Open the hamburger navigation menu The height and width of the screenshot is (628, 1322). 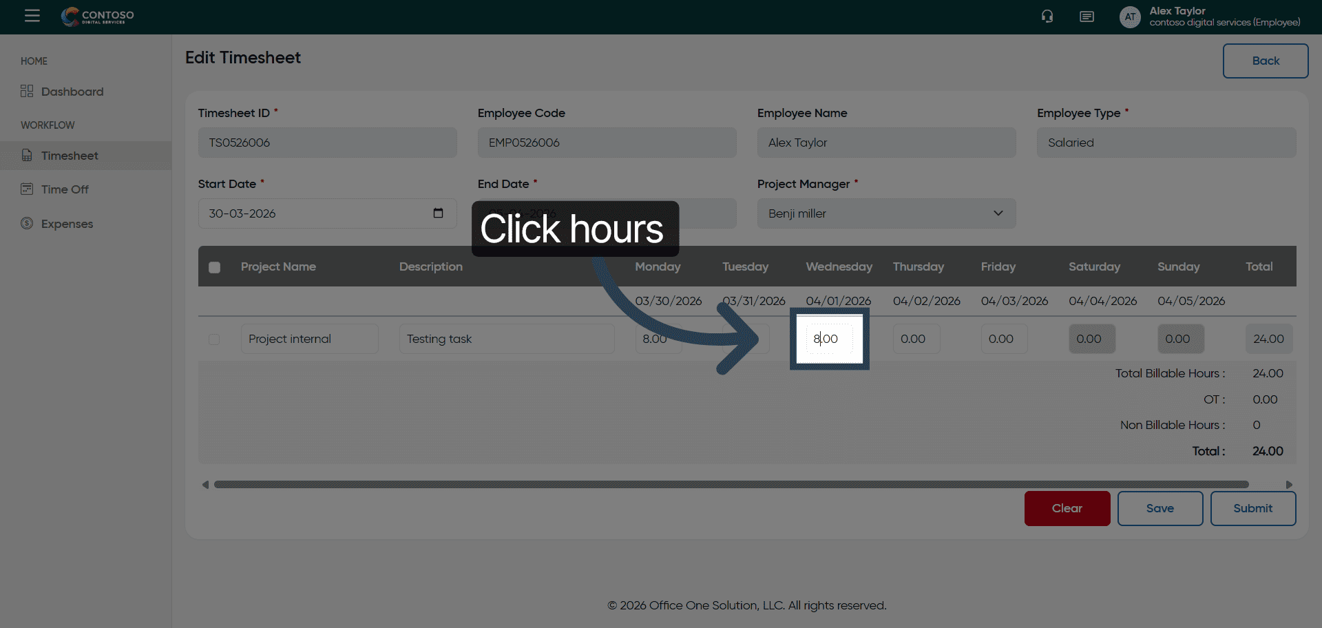click(x=32, y=16)
